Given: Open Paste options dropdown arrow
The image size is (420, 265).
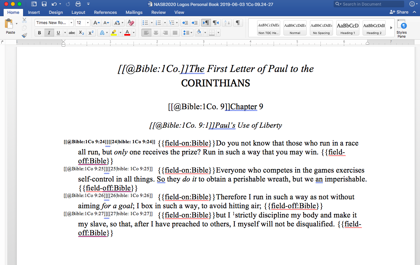Looking at the screenshot, I should point(16,24).
